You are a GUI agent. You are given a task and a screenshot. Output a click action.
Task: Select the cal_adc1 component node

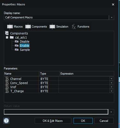(x=21, y=37)
